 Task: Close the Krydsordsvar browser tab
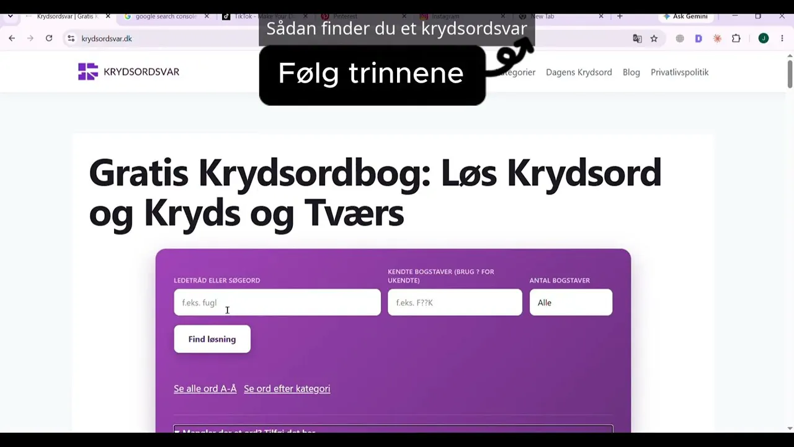107,16
